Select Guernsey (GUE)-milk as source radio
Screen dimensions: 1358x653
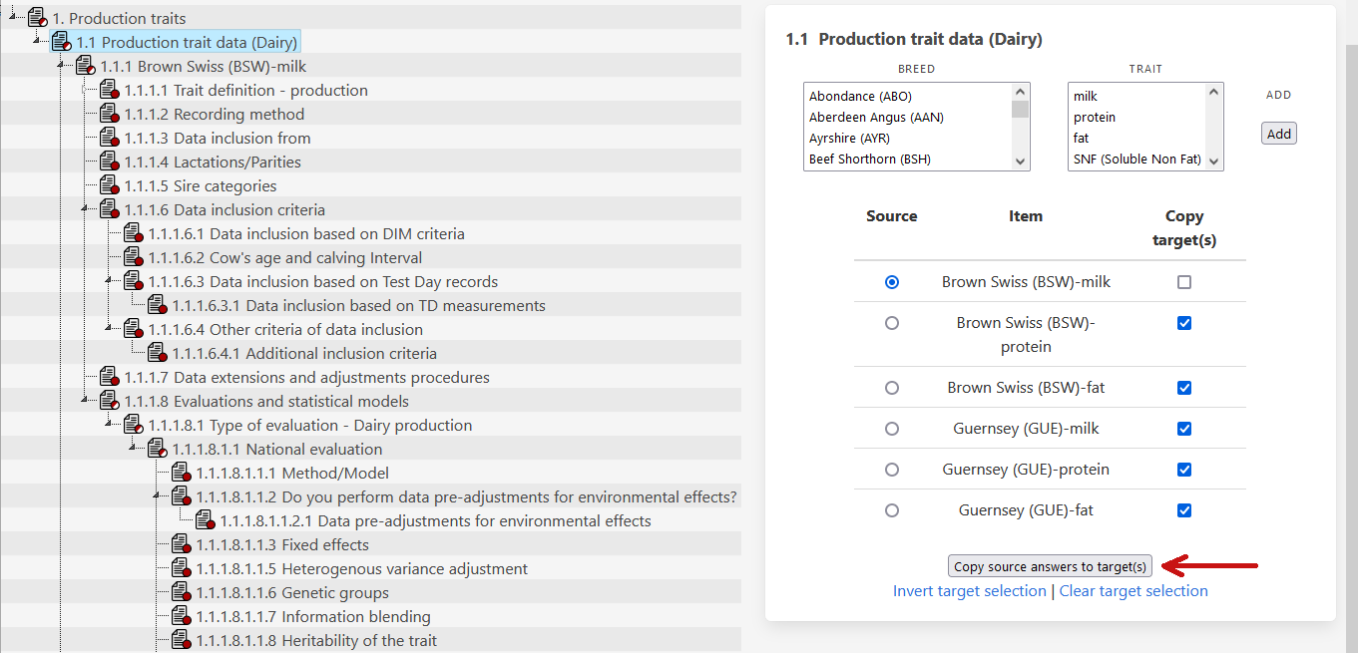coord(892,429)
